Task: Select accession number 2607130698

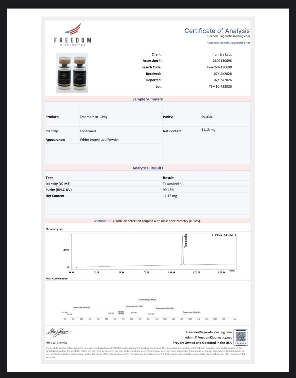Action: pyautogui.click(x=222, y=61)
